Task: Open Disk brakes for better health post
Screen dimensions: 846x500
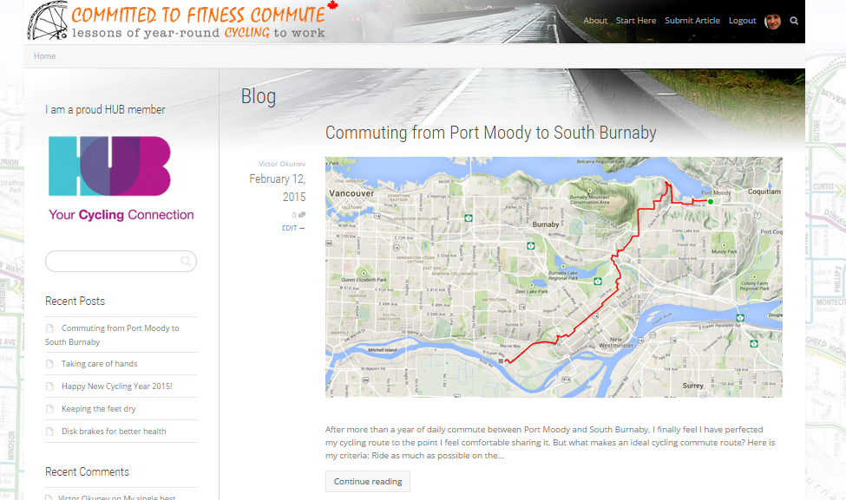Action: 114,432
